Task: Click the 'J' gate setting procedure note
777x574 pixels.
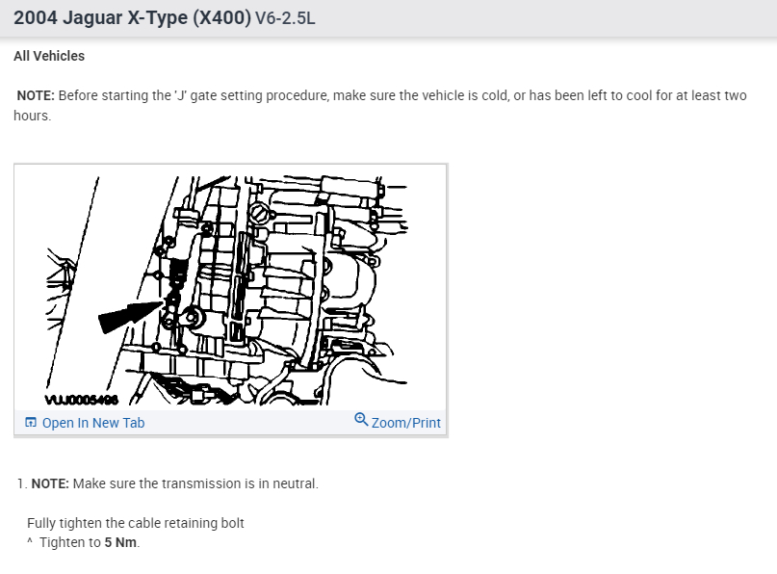Action: point(380,105)
